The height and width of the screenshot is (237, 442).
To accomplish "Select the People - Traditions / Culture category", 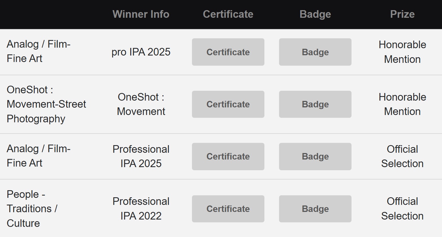I will (32, 209).
